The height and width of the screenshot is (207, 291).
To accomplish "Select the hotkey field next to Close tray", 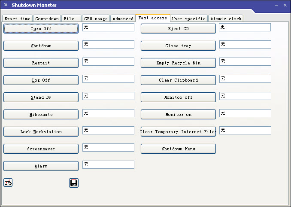I will [x=245, y=45].
